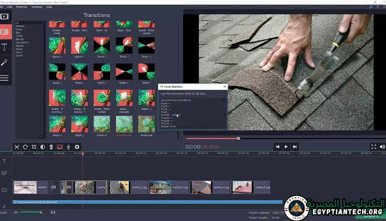386x221 pixels.
Task: Choose 'Radial CCW' in transition style list
Action: (169, 127)
